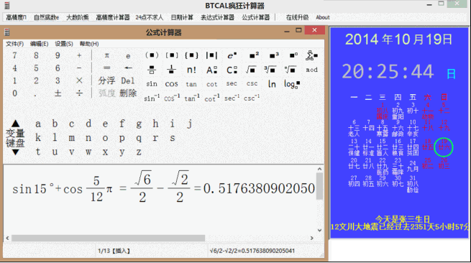The height and width of the screenshot is (263, 471).
Task: Insert fraction template with empty boxes
Action: (x=152, y=70)
